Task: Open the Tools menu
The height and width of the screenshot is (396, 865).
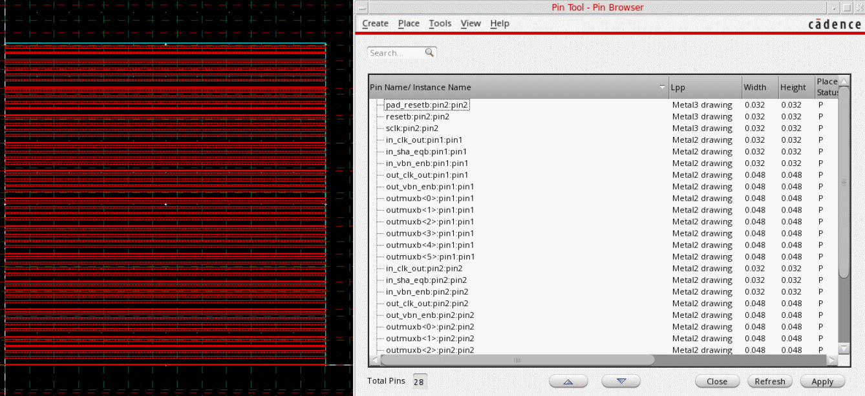Action: [440, 23]
